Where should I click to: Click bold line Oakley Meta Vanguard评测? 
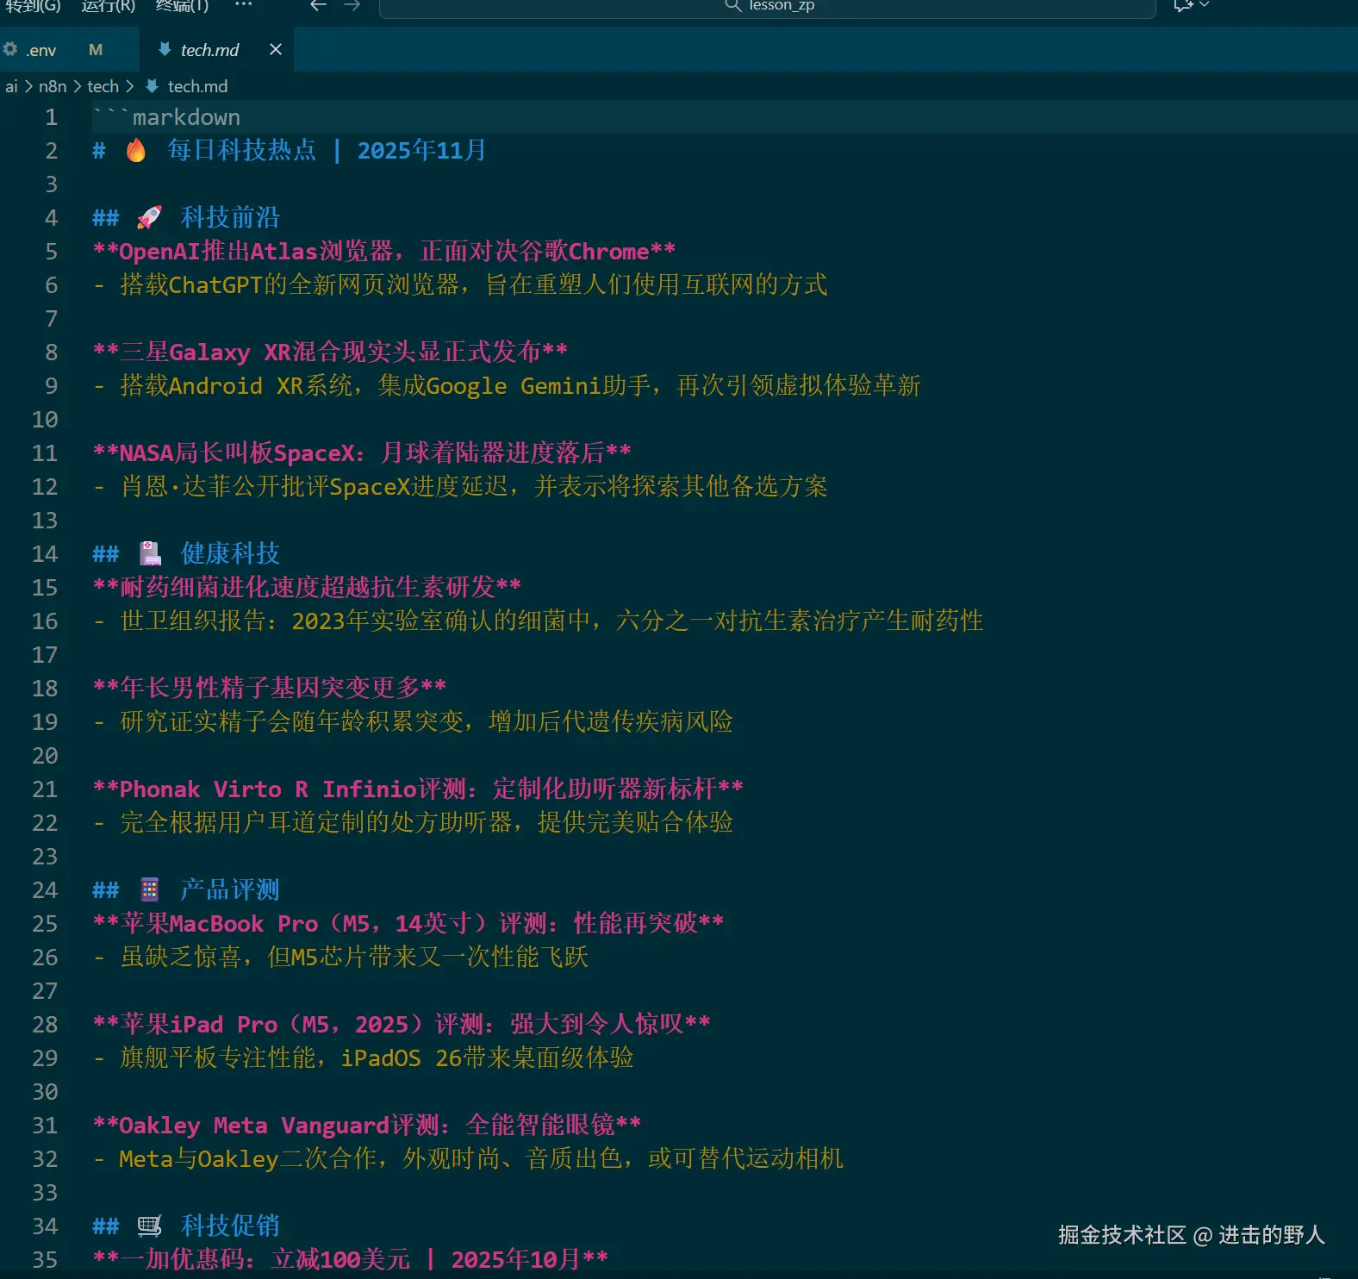coord(367,1126)
